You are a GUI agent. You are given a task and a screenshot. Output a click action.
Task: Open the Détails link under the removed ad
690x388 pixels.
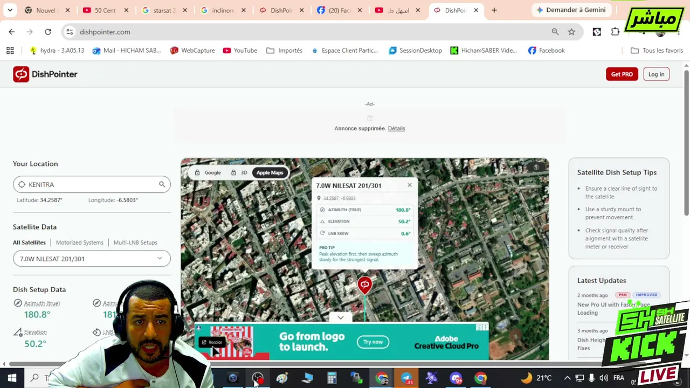click(x=396, y=128)
